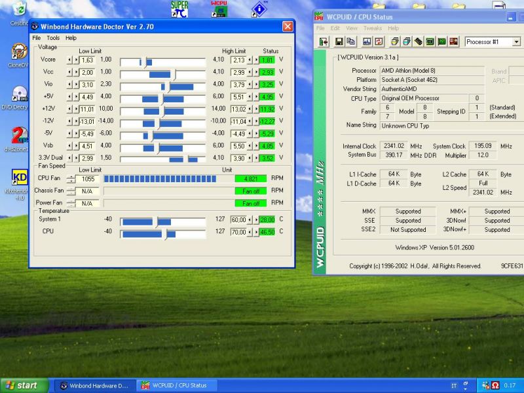This screenshot has width=524, height=393.
Task: Select the blue diamond info desktop shortcut
Action: coord(259,9)
